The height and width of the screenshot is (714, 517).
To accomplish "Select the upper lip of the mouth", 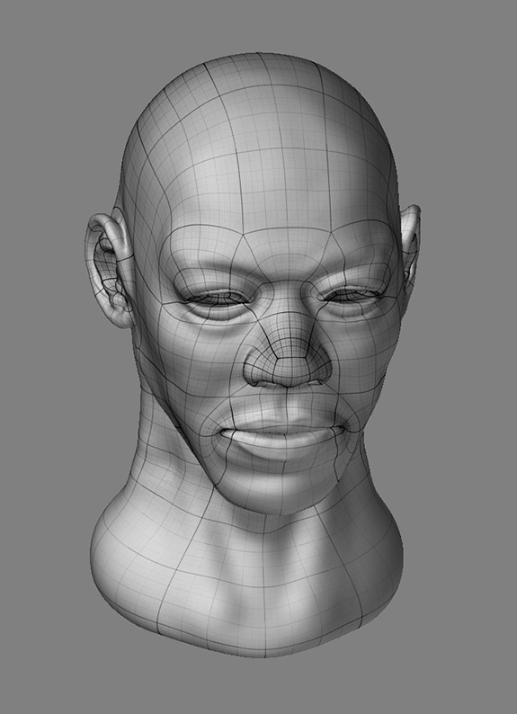I will click(x=282, y=416).
